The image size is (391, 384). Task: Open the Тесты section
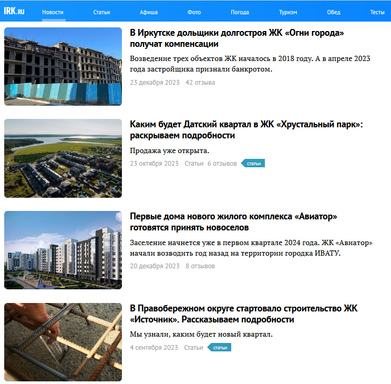pyautogui.click(x=377, y=12)
